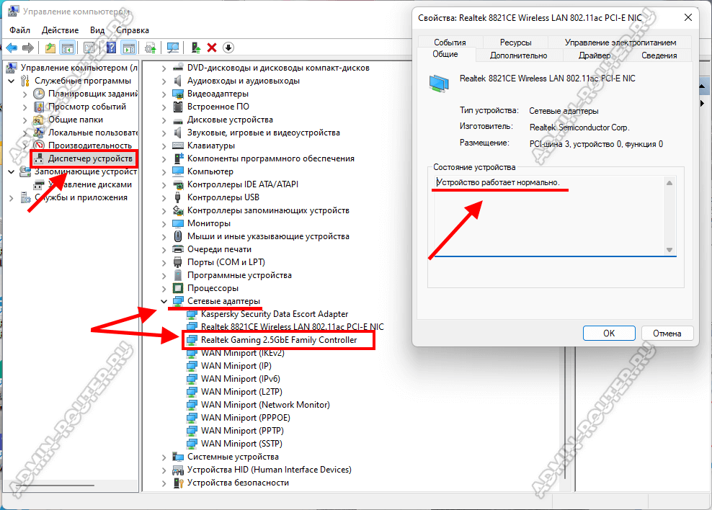Click the blue question mark Help icon

[x=112, y=48]
